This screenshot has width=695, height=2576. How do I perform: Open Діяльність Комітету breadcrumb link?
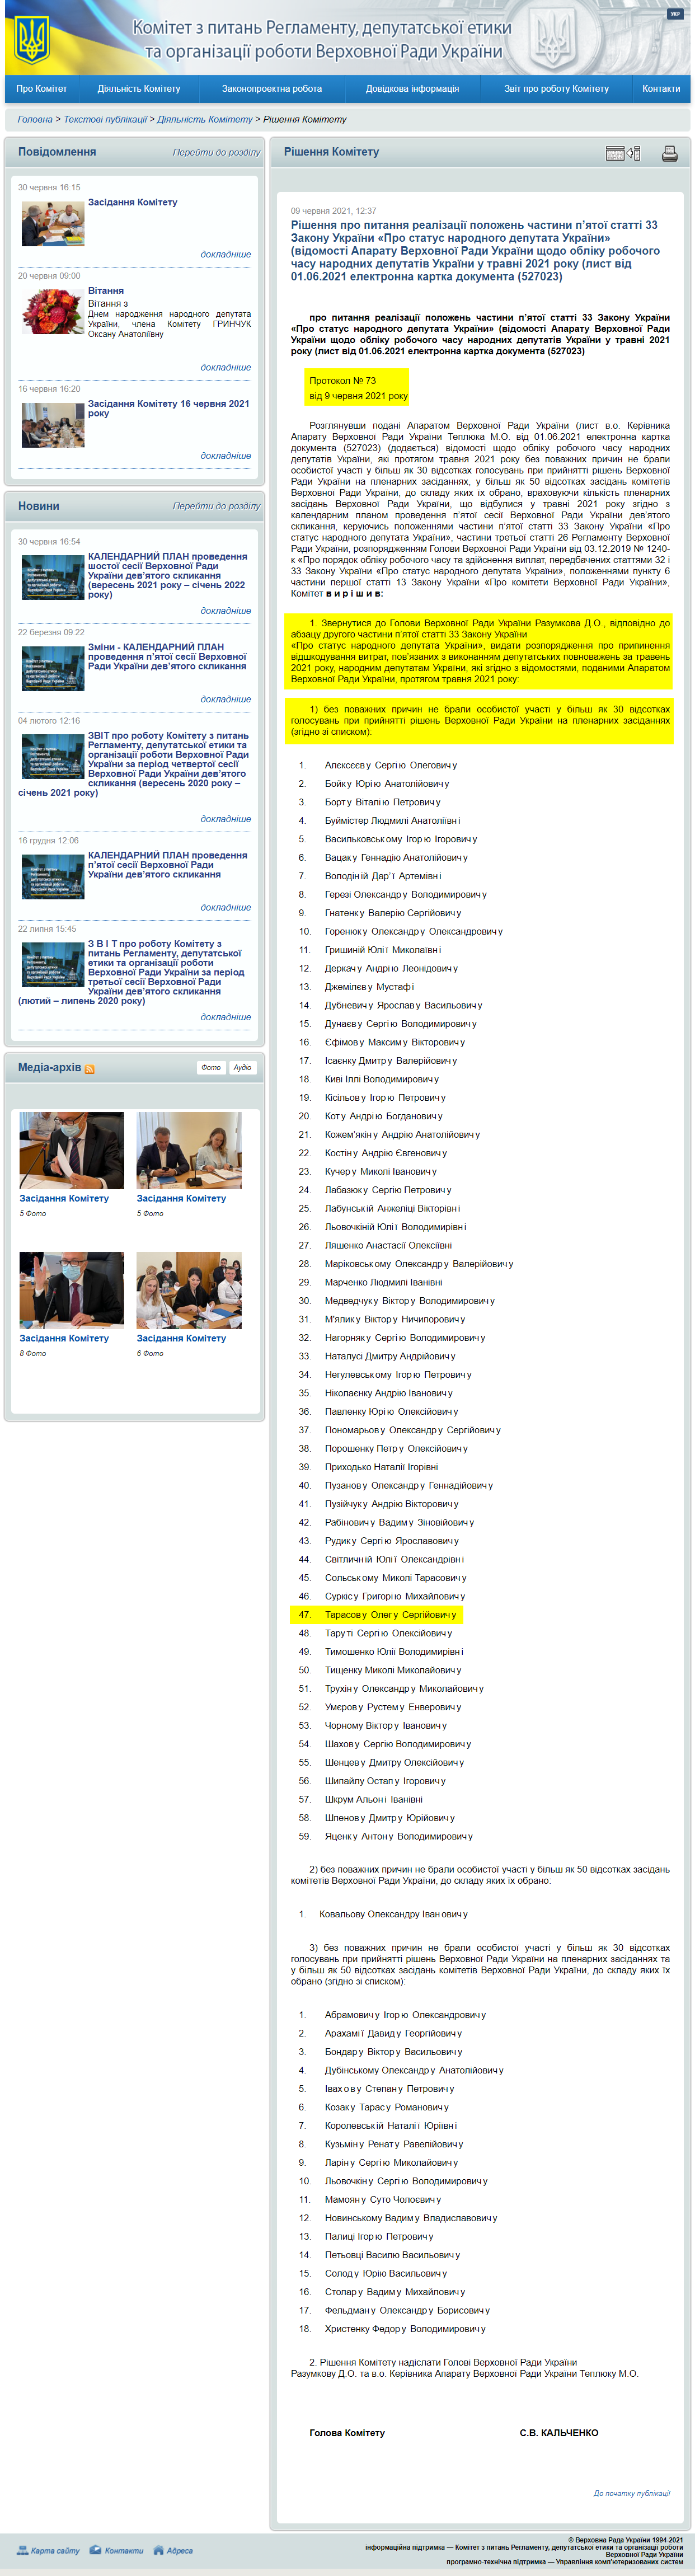click(x=205, y=119)
